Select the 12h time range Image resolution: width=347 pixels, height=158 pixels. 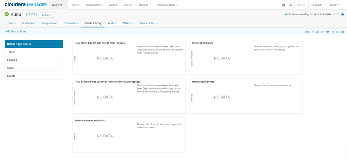pyautogui.click(x=327, y=32)
